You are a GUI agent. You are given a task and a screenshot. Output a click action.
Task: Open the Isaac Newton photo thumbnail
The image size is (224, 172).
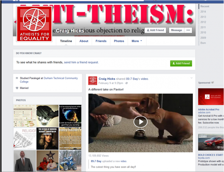47,139
